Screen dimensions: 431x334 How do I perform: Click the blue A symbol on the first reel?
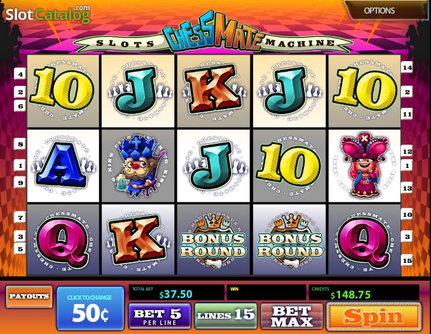point(63,165)
